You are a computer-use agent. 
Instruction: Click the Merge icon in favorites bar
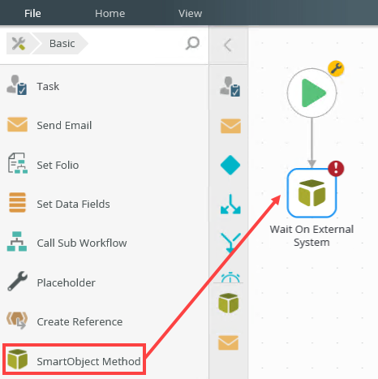[230, 243]
